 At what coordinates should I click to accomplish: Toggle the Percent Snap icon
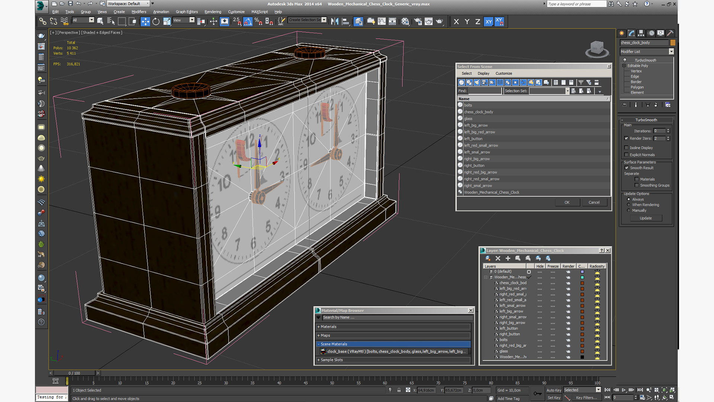click(x=258, y=22)
